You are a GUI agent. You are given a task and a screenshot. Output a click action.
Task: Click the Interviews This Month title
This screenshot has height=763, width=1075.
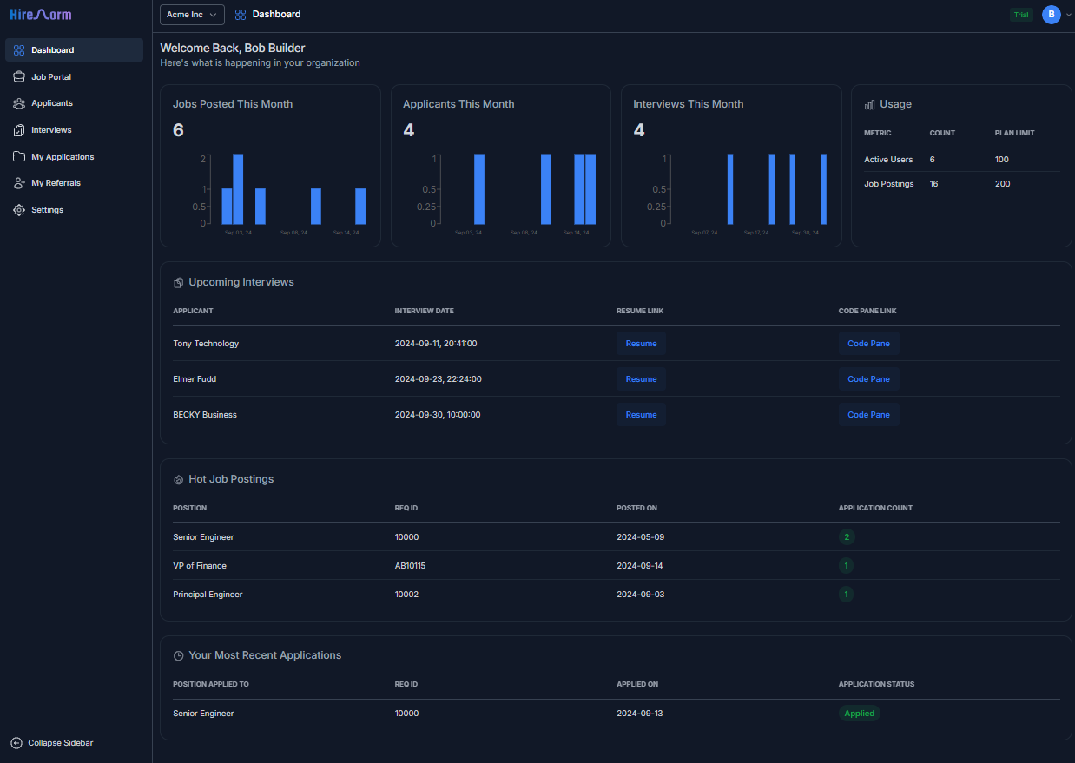pos(689,104)
